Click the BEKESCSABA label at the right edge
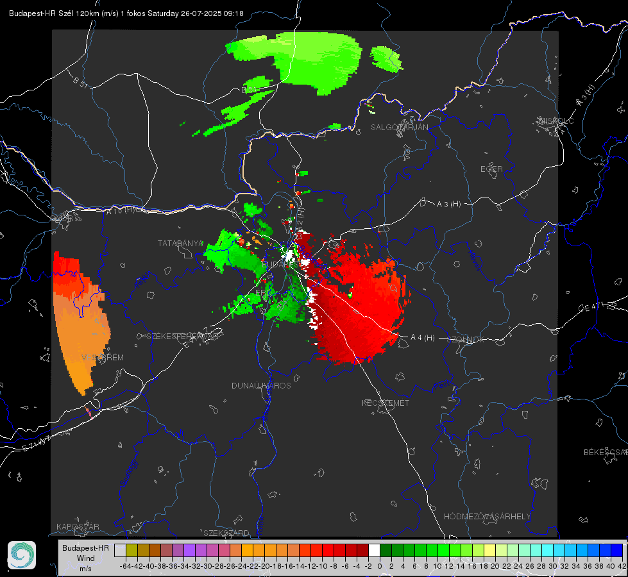Viewport: 628px width, 577px height. pyautogui.click(x=606, y=453)
